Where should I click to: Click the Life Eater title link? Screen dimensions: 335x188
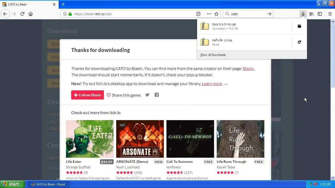[74, 162]
